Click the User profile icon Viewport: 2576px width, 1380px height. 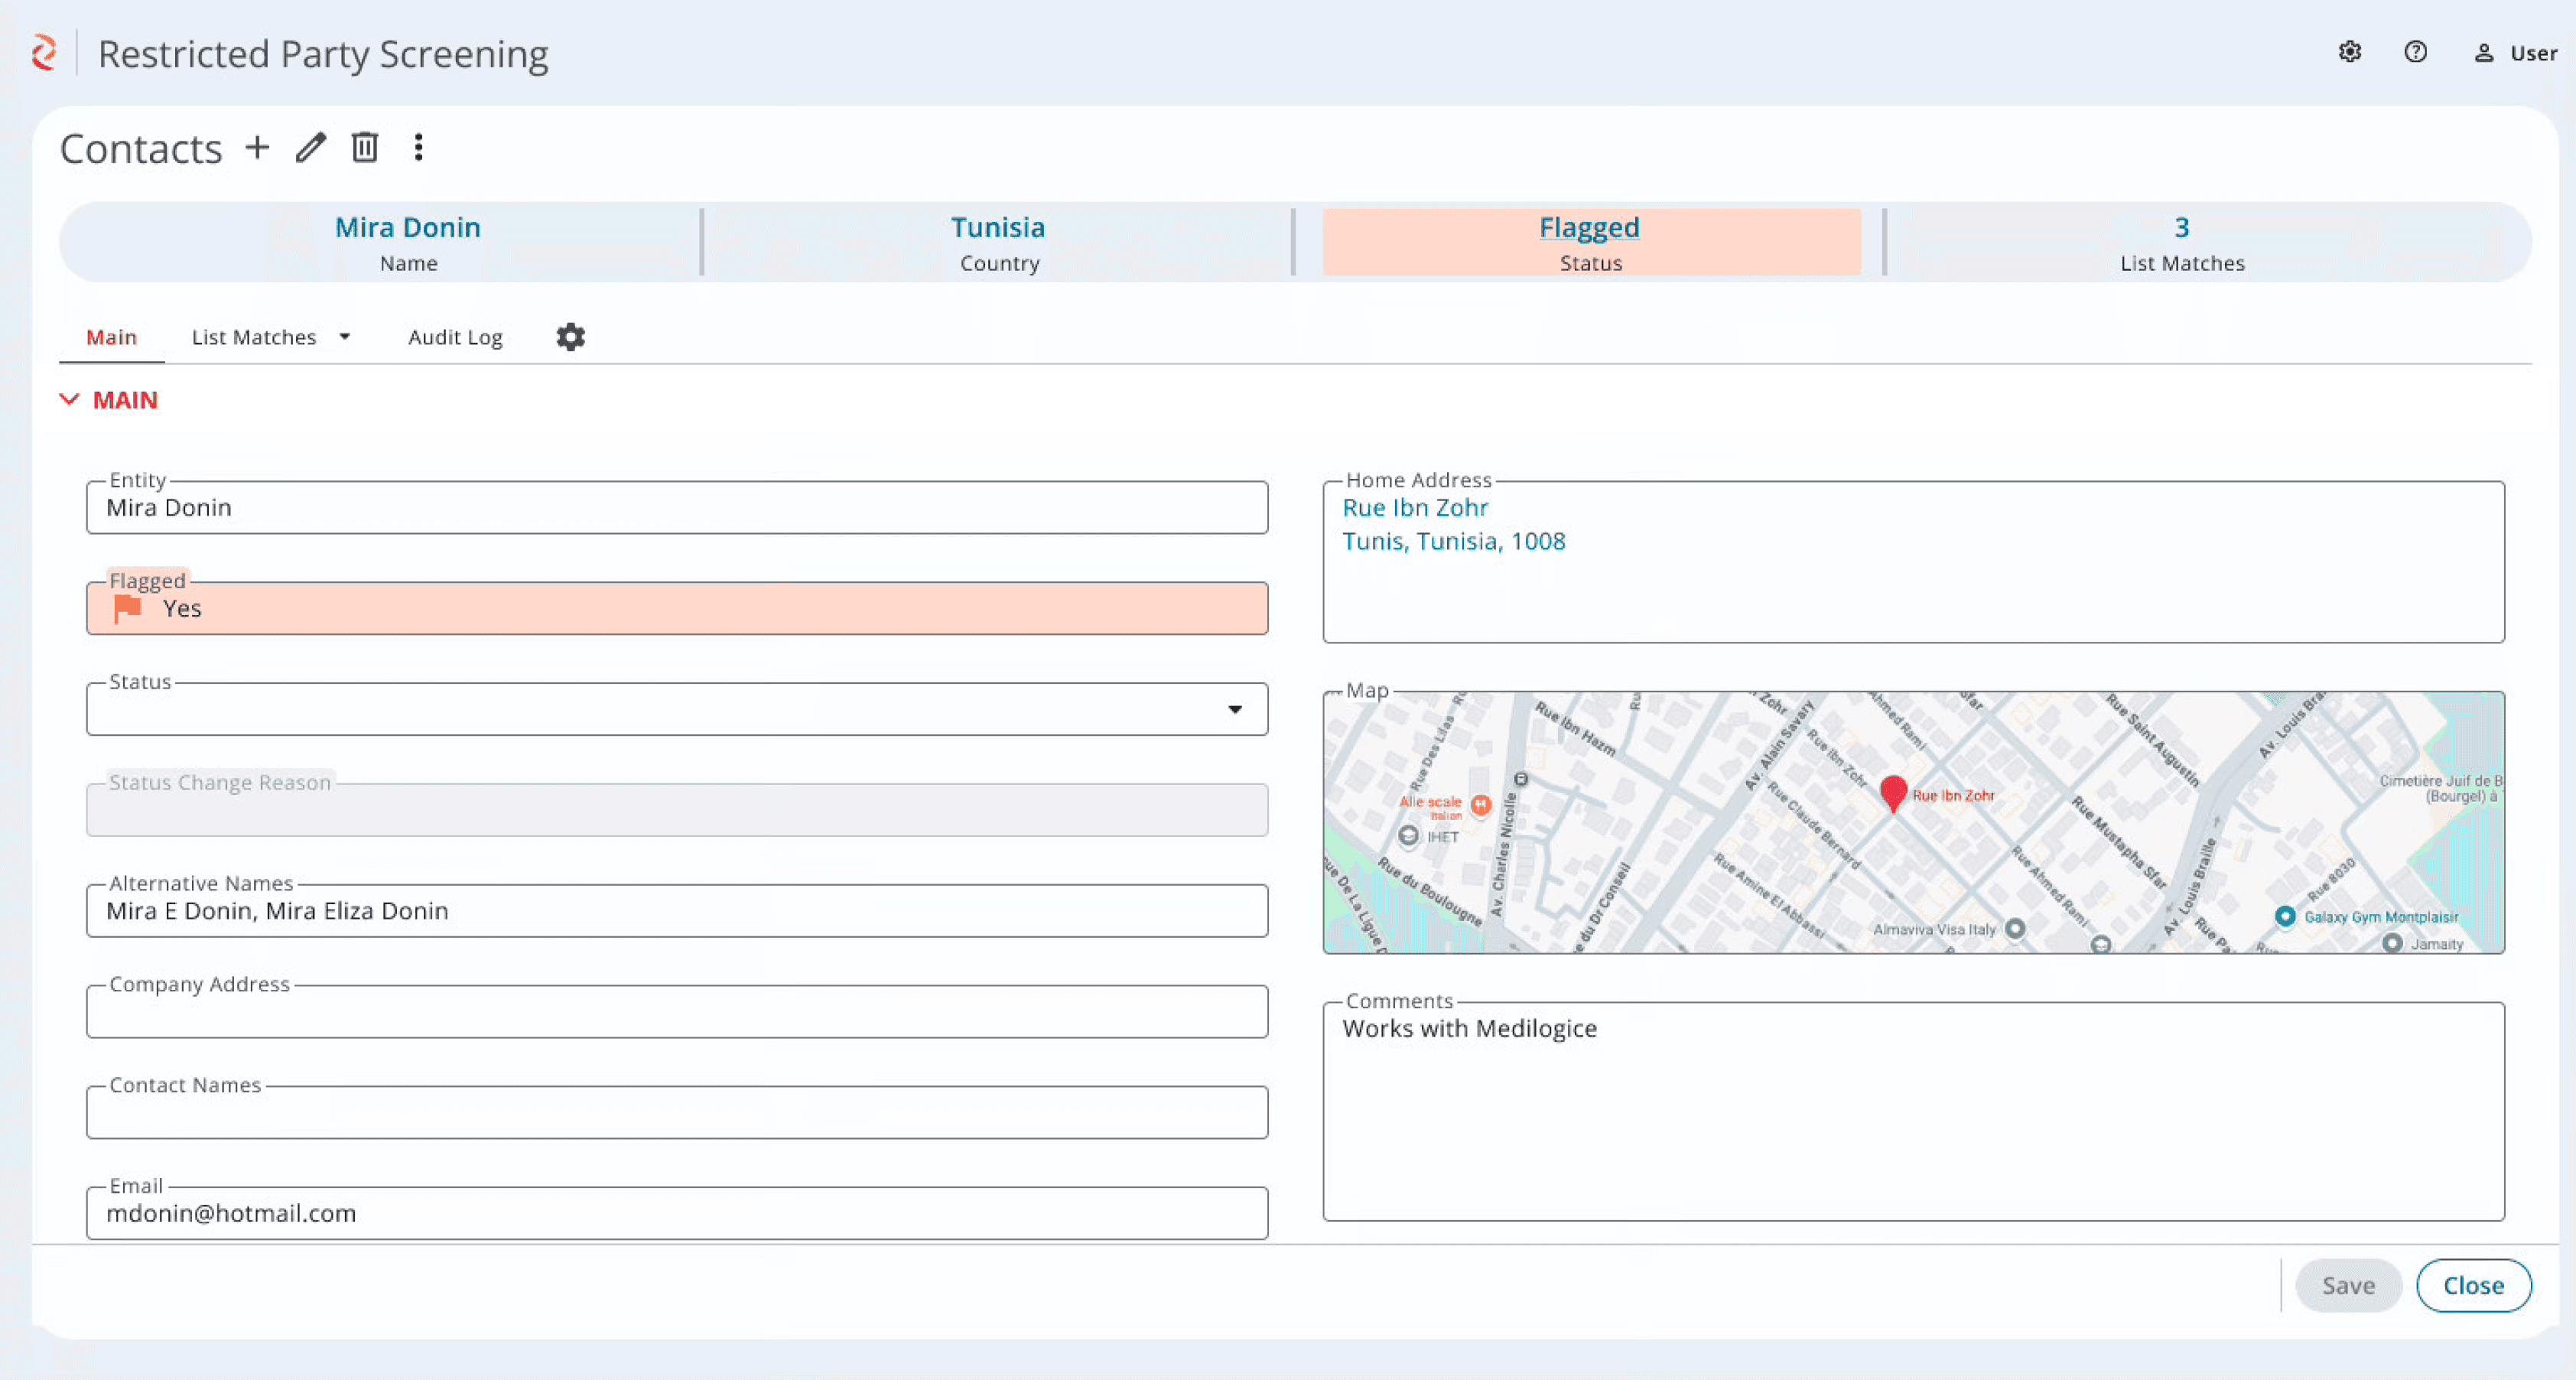[2484, 53]
